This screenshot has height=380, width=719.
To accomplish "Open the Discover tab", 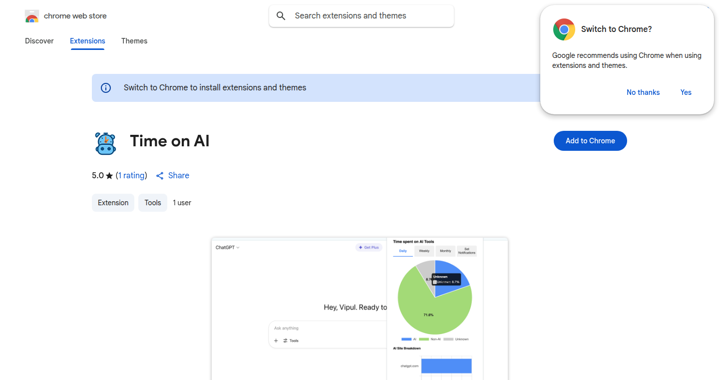I will pos(39,41).
